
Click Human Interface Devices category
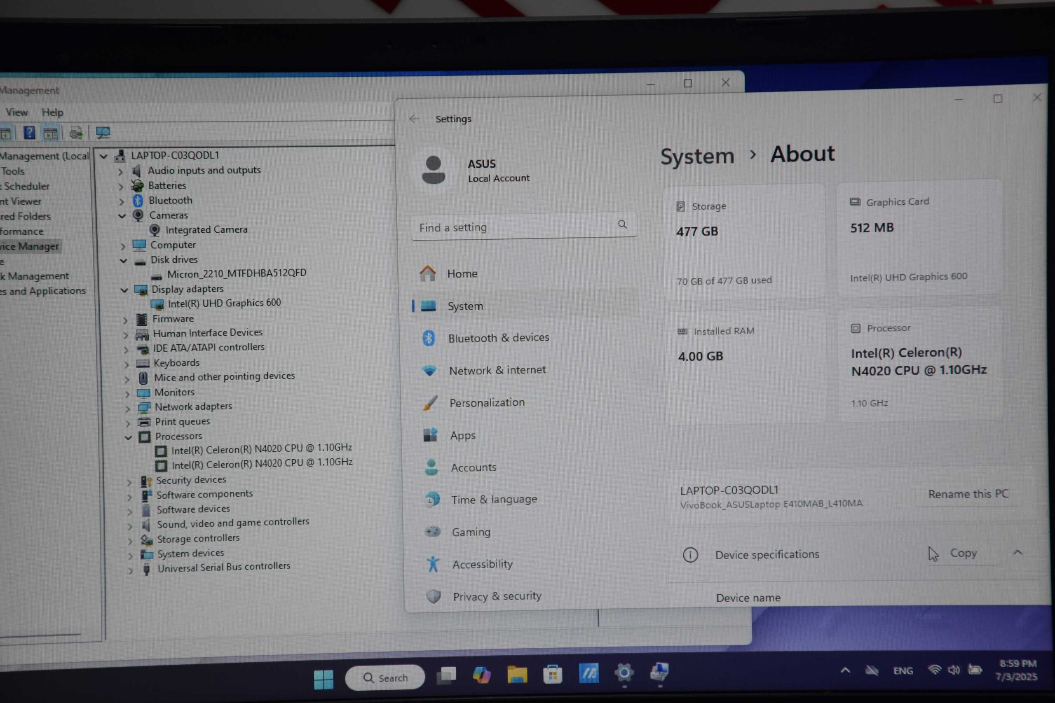(208, 333)
